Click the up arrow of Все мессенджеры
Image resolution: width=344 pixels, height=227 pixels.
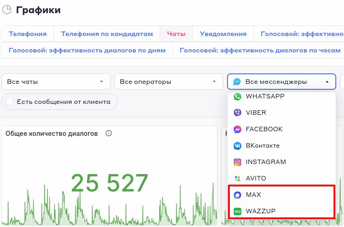click(327, 82)
